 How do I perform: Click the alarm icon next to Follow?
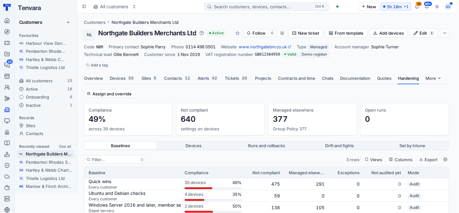(282, 33)
